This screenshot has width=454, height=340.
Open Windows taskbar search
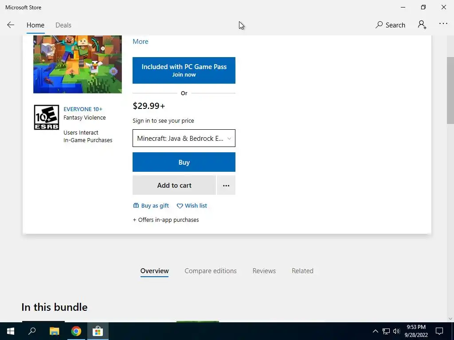pyautogui.click(x=32, y=331)
